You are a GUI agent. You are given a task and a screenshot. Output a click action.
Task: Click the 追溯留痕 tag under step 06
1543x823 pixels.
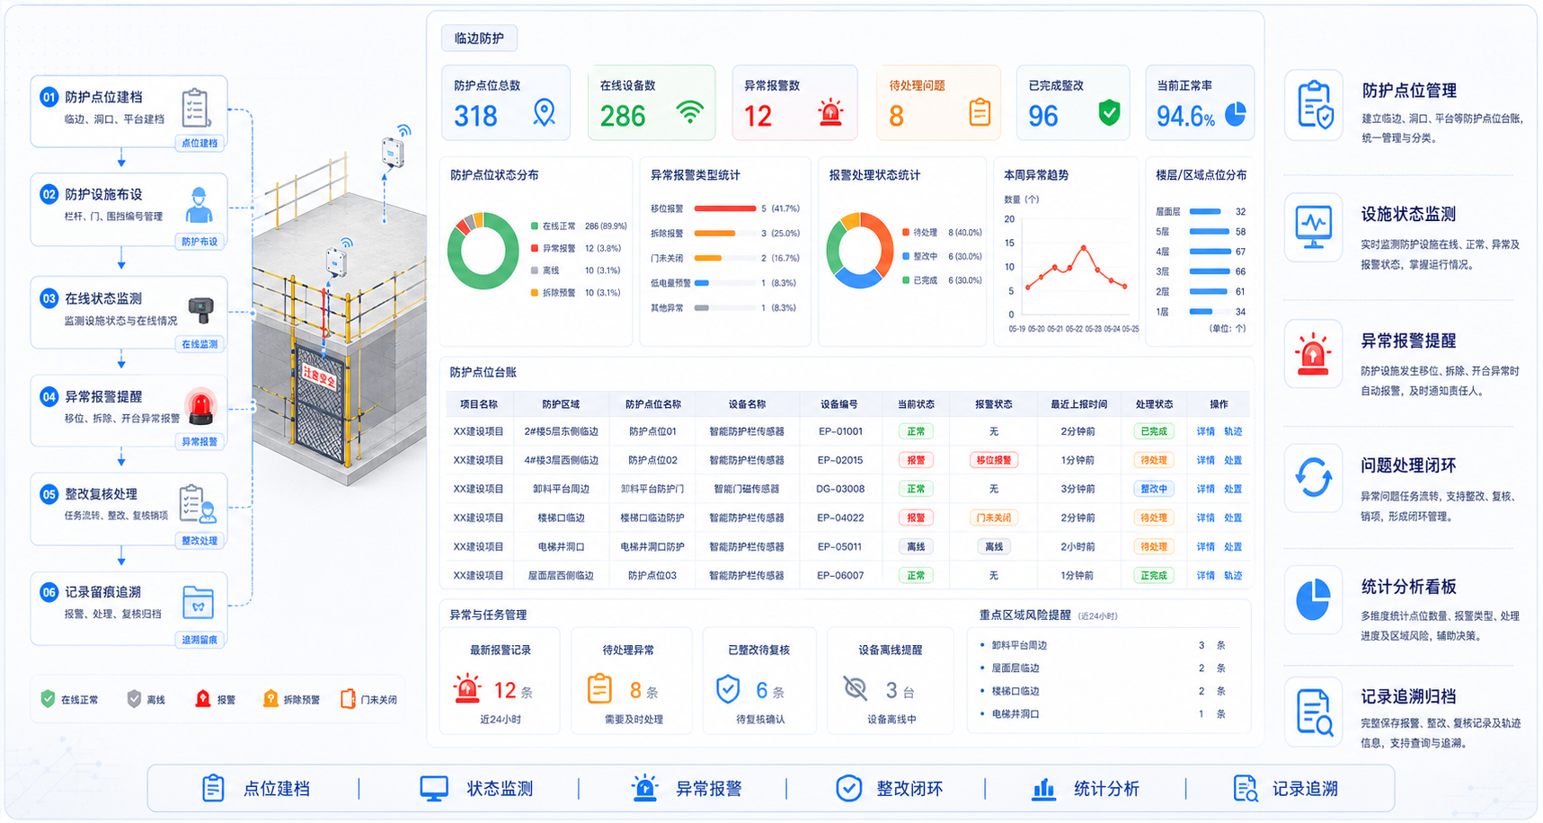coord(200,640)
